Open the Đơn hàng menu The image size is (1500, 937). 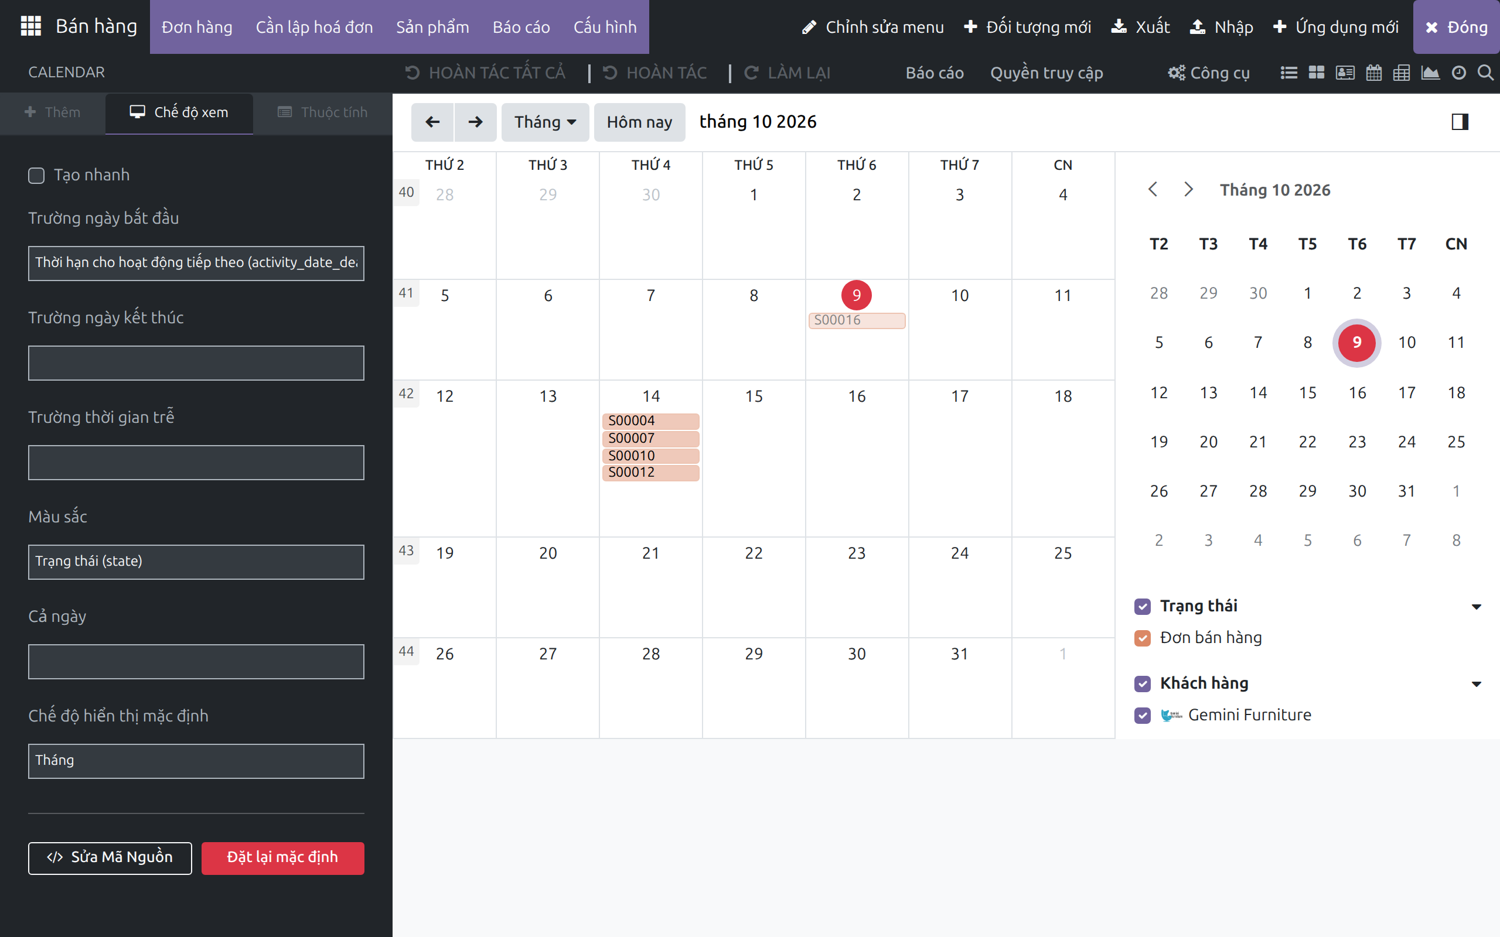[x=197, y=27]
